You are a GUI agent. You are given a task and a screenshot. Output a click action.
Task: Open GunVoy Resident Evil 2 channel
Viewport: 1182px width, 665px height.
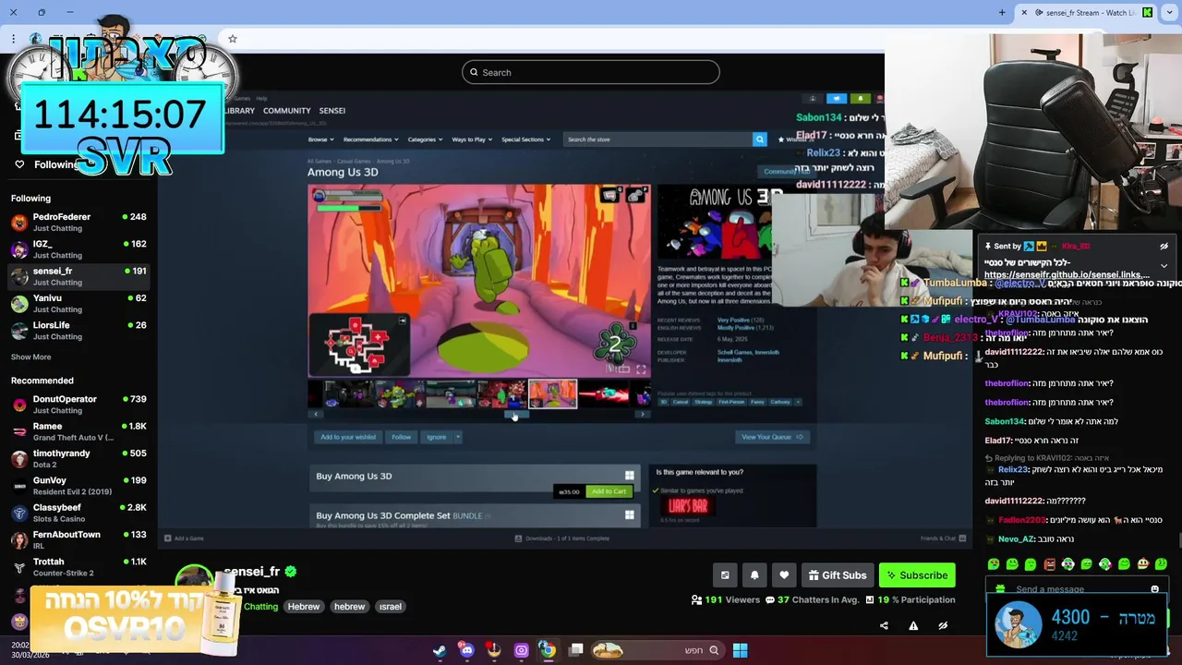pyautogui.click(x=78, y=486)
